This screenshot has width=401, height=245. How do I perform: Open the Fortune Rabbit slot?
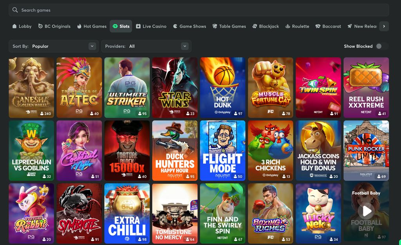click(31, 214)
